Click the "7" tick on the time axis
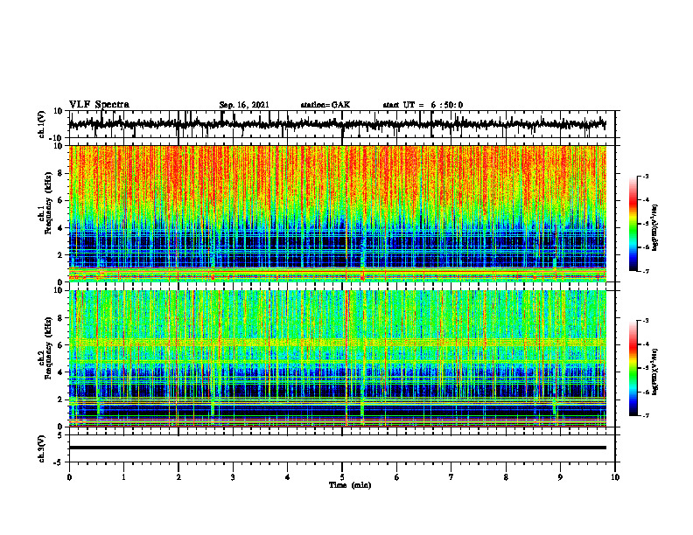This screenshot has width=693, height=535. pos(451,477)
